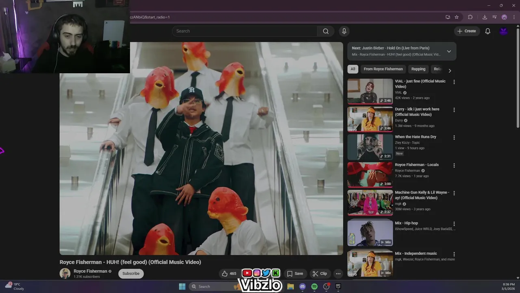Open VIAL - just fine video title
Image resolution: width=520 pixels, height=293 pixels.
click(420, 84)
